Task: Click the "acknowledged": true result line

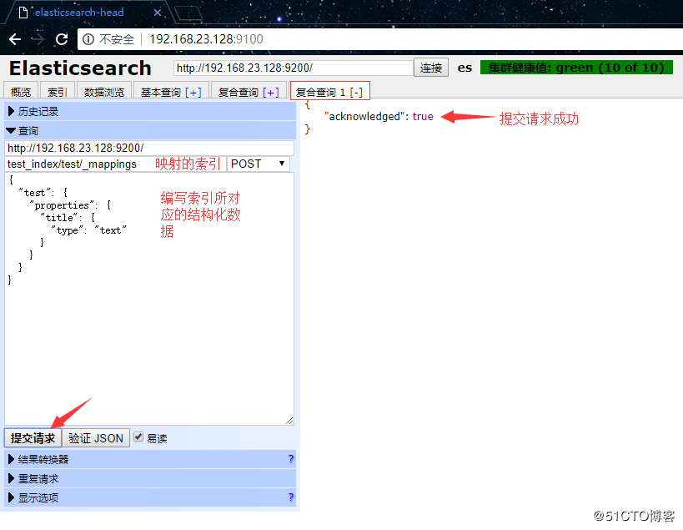Action: (x=379, y=116)
